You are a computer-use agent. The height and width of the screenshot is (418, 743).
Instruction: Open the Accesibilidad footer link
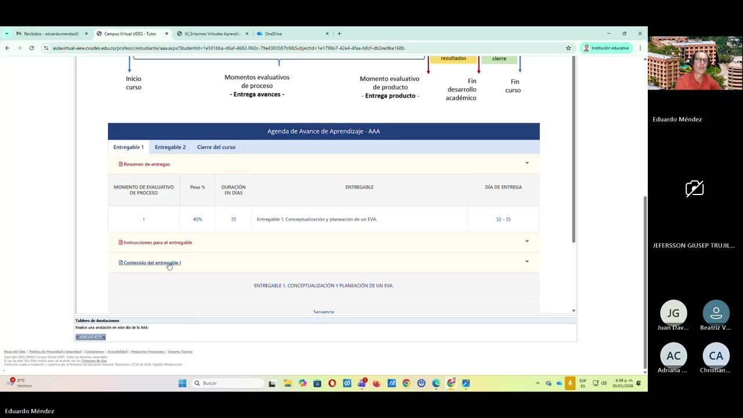coord(117,352)
